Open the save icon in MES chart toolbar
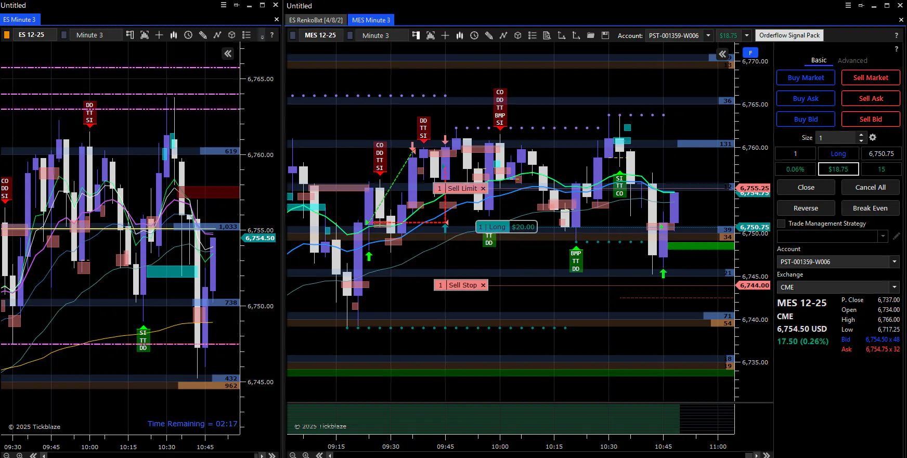Image resolution: width=907 pixels, height=458 pixels. coord(605,35)
